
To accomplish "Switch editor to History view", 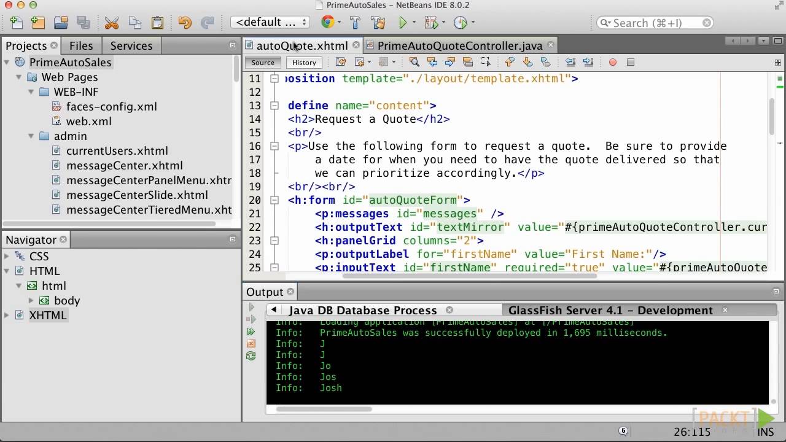I will (304, 62).
